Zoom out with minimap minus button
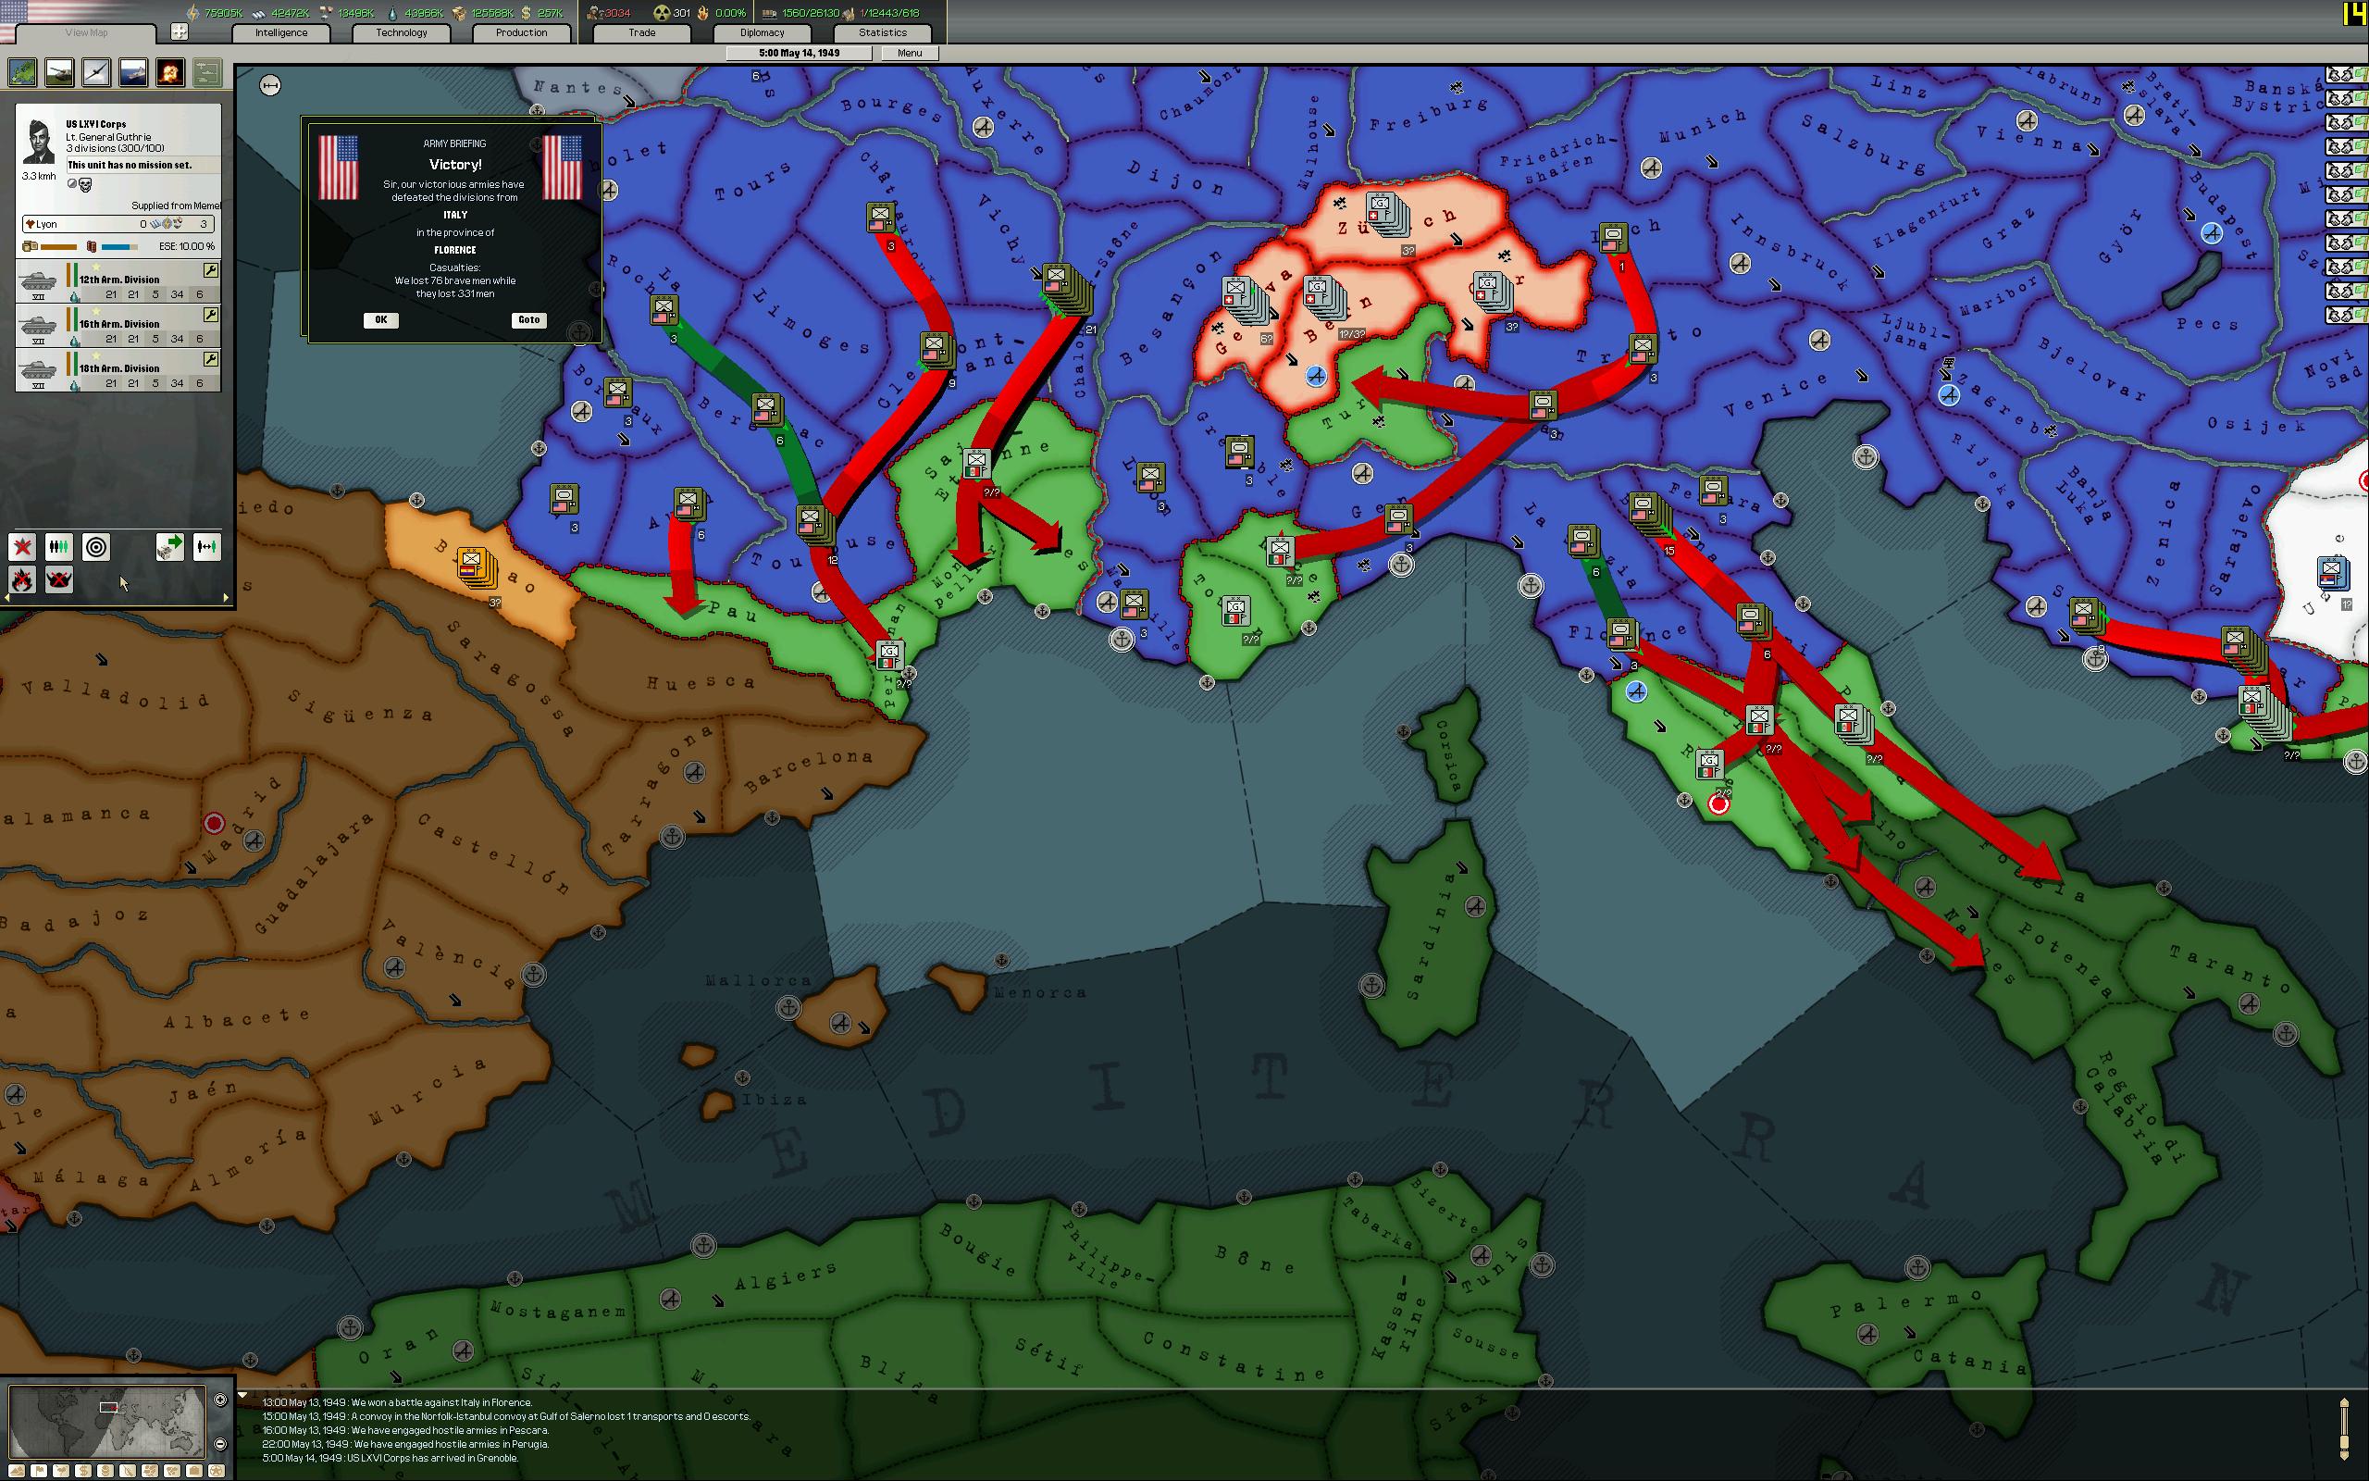This screenshot has width=2369, height=1481. pyautogui.click(x=220, y=1444)
